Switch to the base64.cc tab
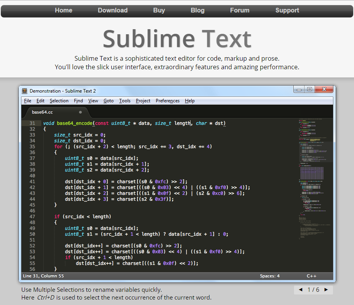Screen dimensions: 354x305 click(x=43, y=112)
